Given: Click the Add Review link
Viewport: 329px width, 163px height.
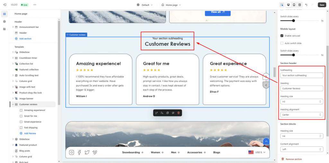Looking at the screenshot, I should tap(30, 133).
